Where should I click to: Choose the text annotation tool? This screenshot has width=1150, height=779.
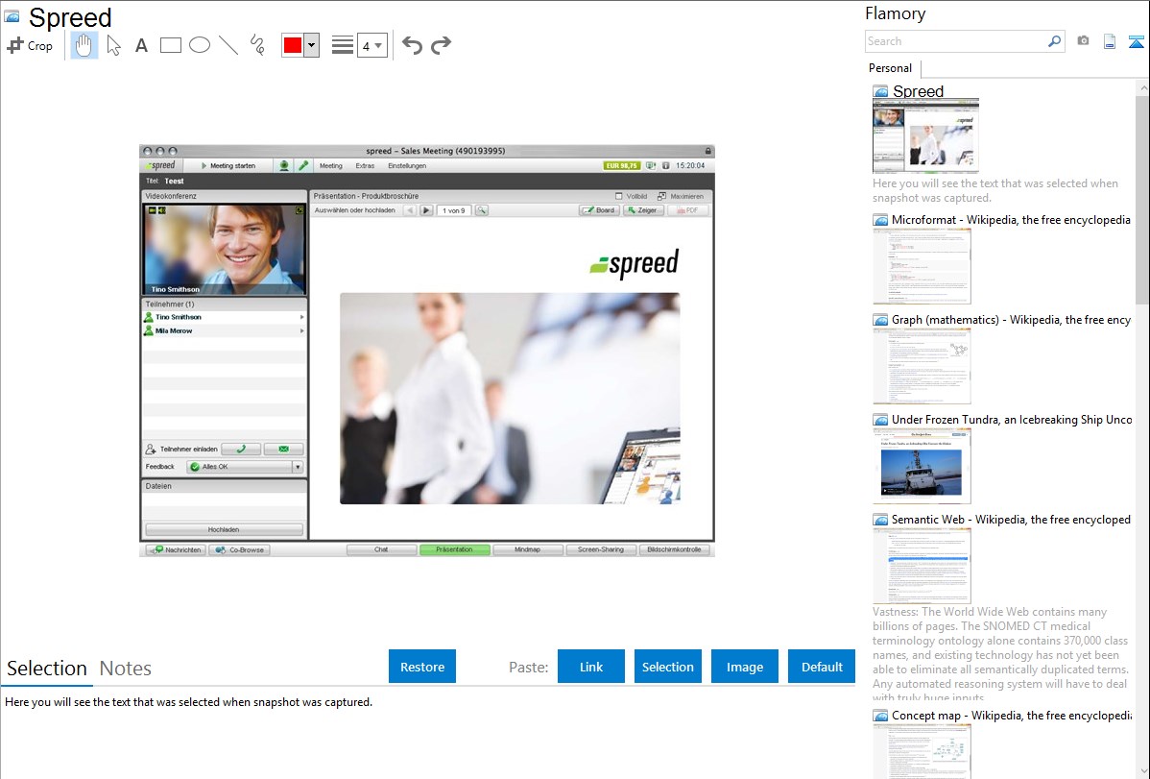pos(141,45)
